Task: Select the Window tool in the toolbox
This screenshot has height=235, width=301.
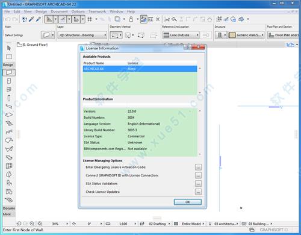Action: [9, 89]
